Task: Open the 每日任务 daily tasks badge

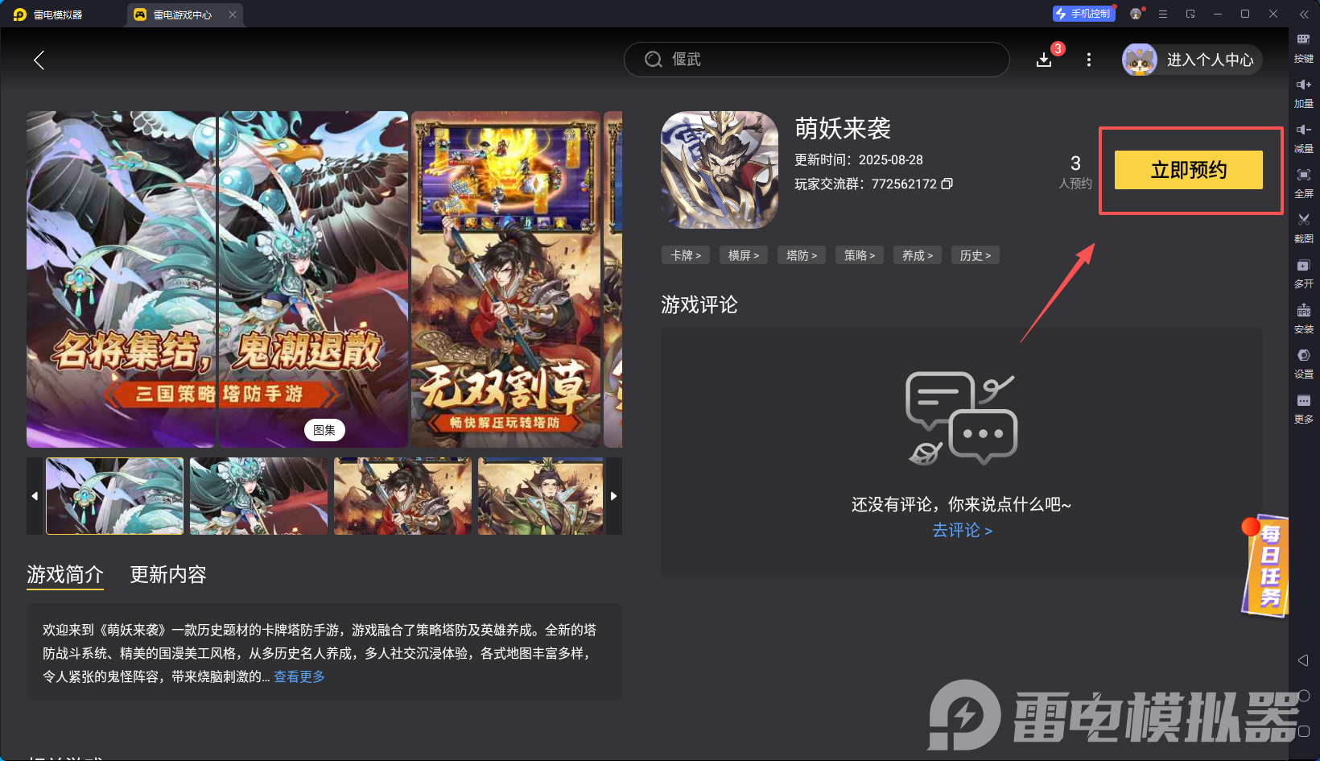Action: (x=1266, y=566)
